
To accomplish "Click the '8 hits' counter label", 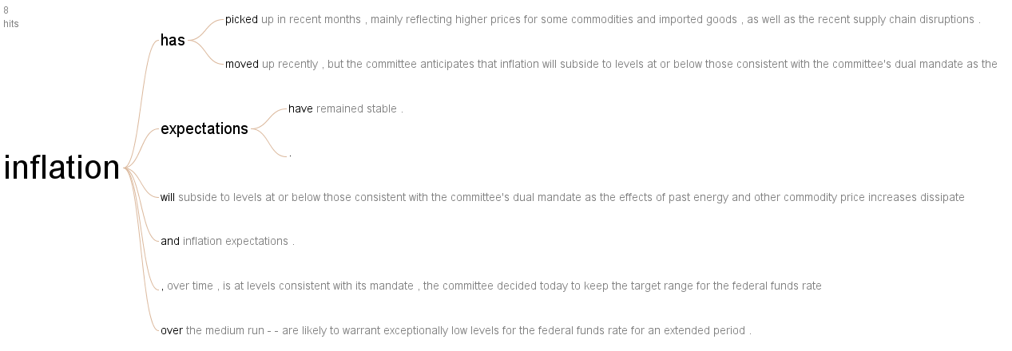I will point(11,17).
